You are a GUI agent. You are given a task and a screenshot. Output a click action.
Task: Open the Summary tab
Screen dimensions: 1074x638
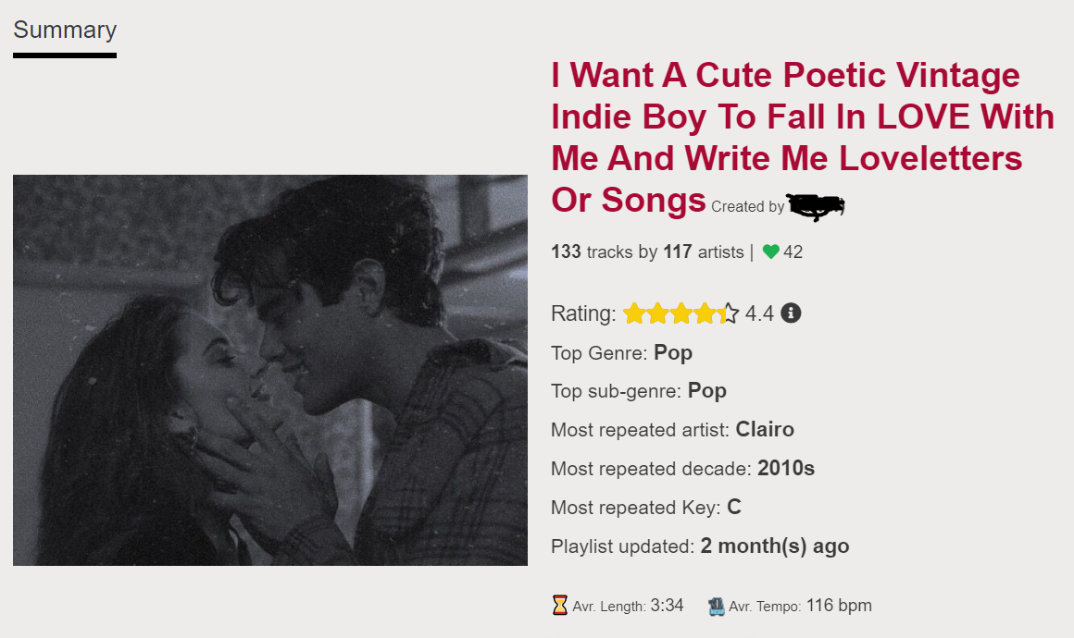65,31
